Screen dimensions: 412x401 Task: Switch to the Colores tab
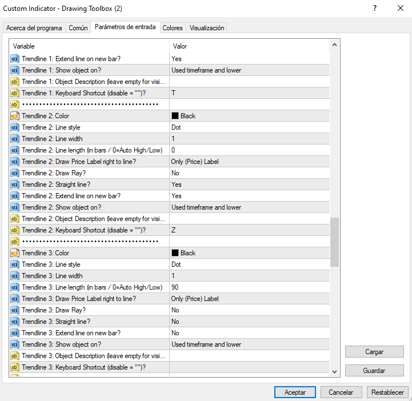tap(173, 28)
